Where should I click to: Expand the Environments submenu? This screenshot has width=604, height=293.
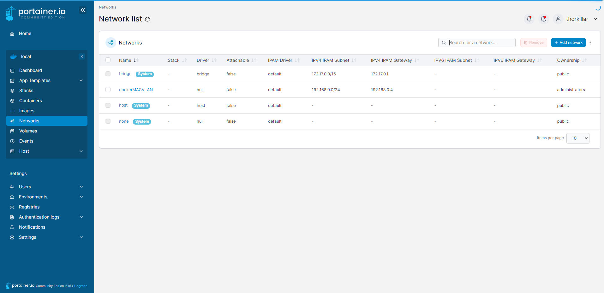pyautogui.click(x=81, y=197)
